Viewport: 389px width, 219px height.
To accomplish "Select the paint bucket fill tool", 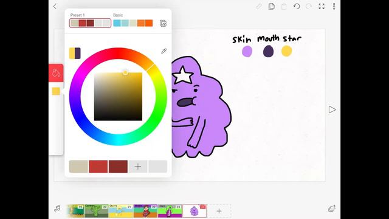I will (x=56, y=73).
